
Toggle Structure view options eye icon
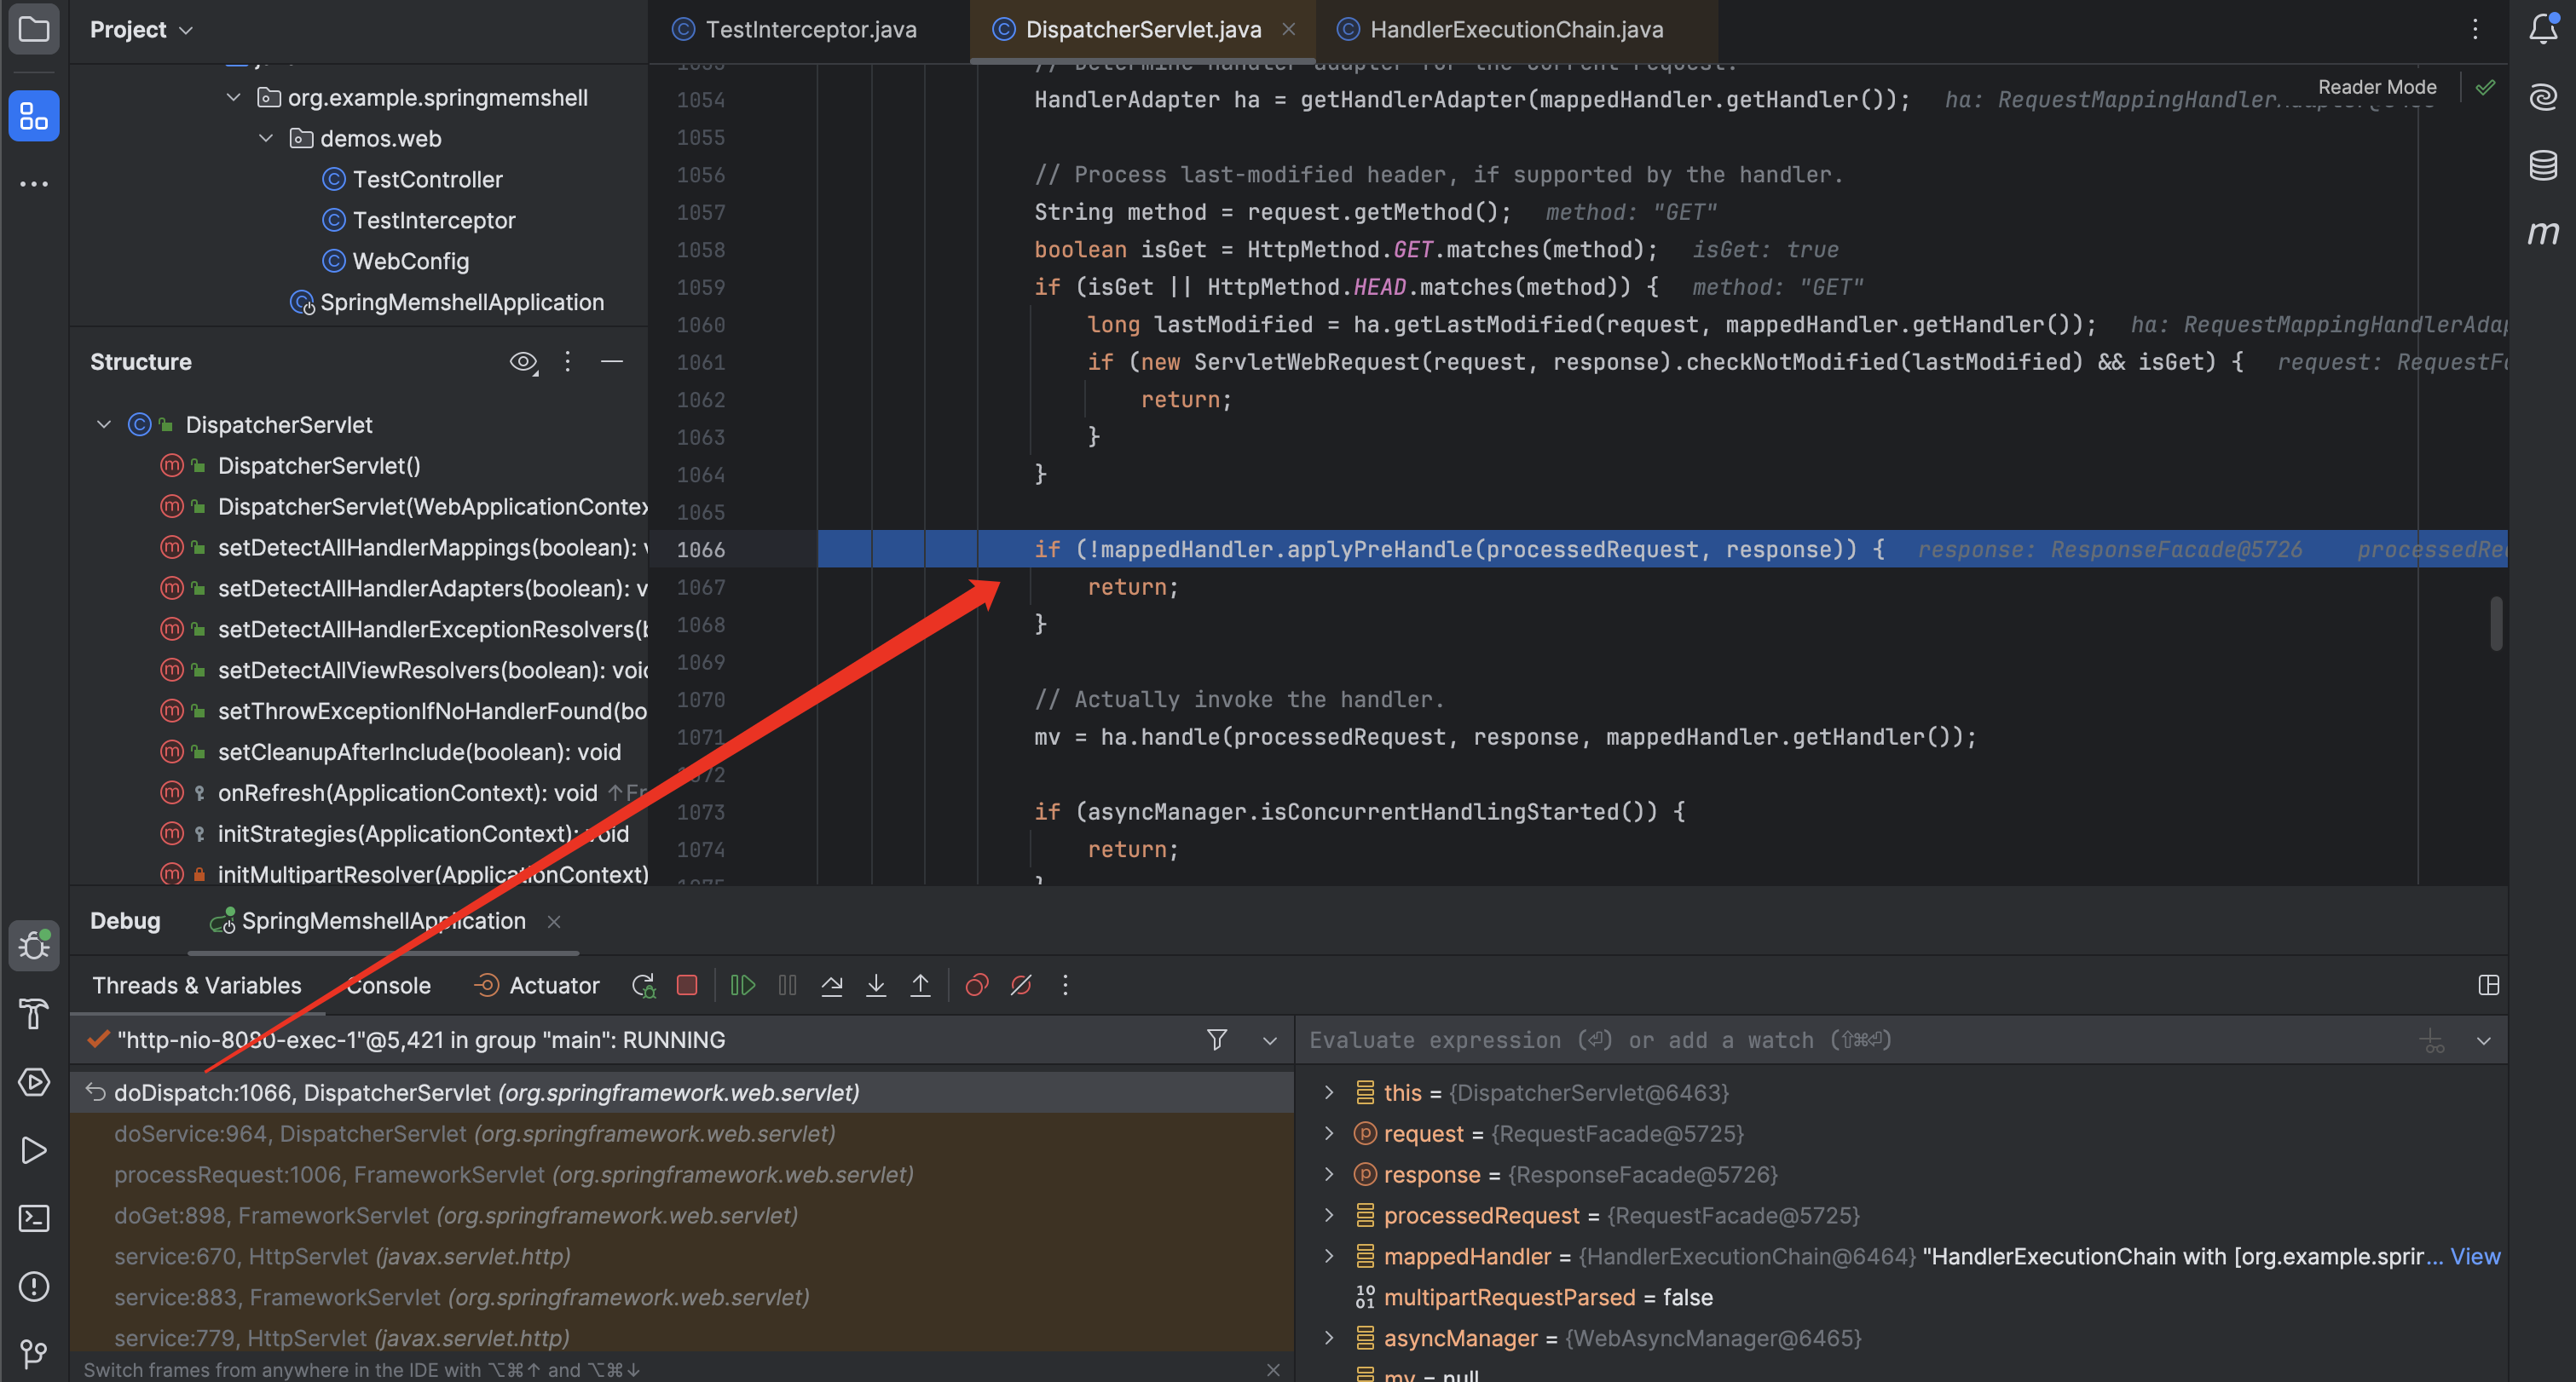tap(523, 362)
